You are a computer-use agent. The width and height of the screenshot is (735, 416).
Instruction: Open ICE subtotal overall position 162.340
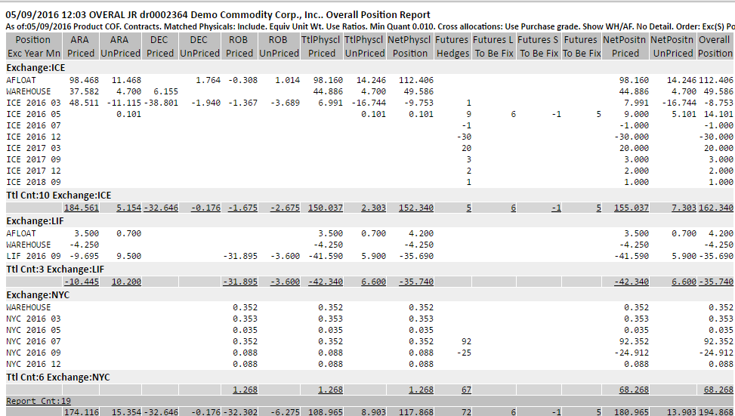pyautogui.click(x=716, y=208)
